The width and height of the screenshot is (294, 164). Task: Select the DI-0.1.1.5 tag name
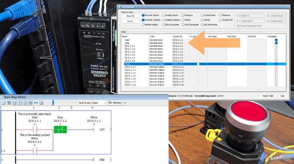coord(130,52)
